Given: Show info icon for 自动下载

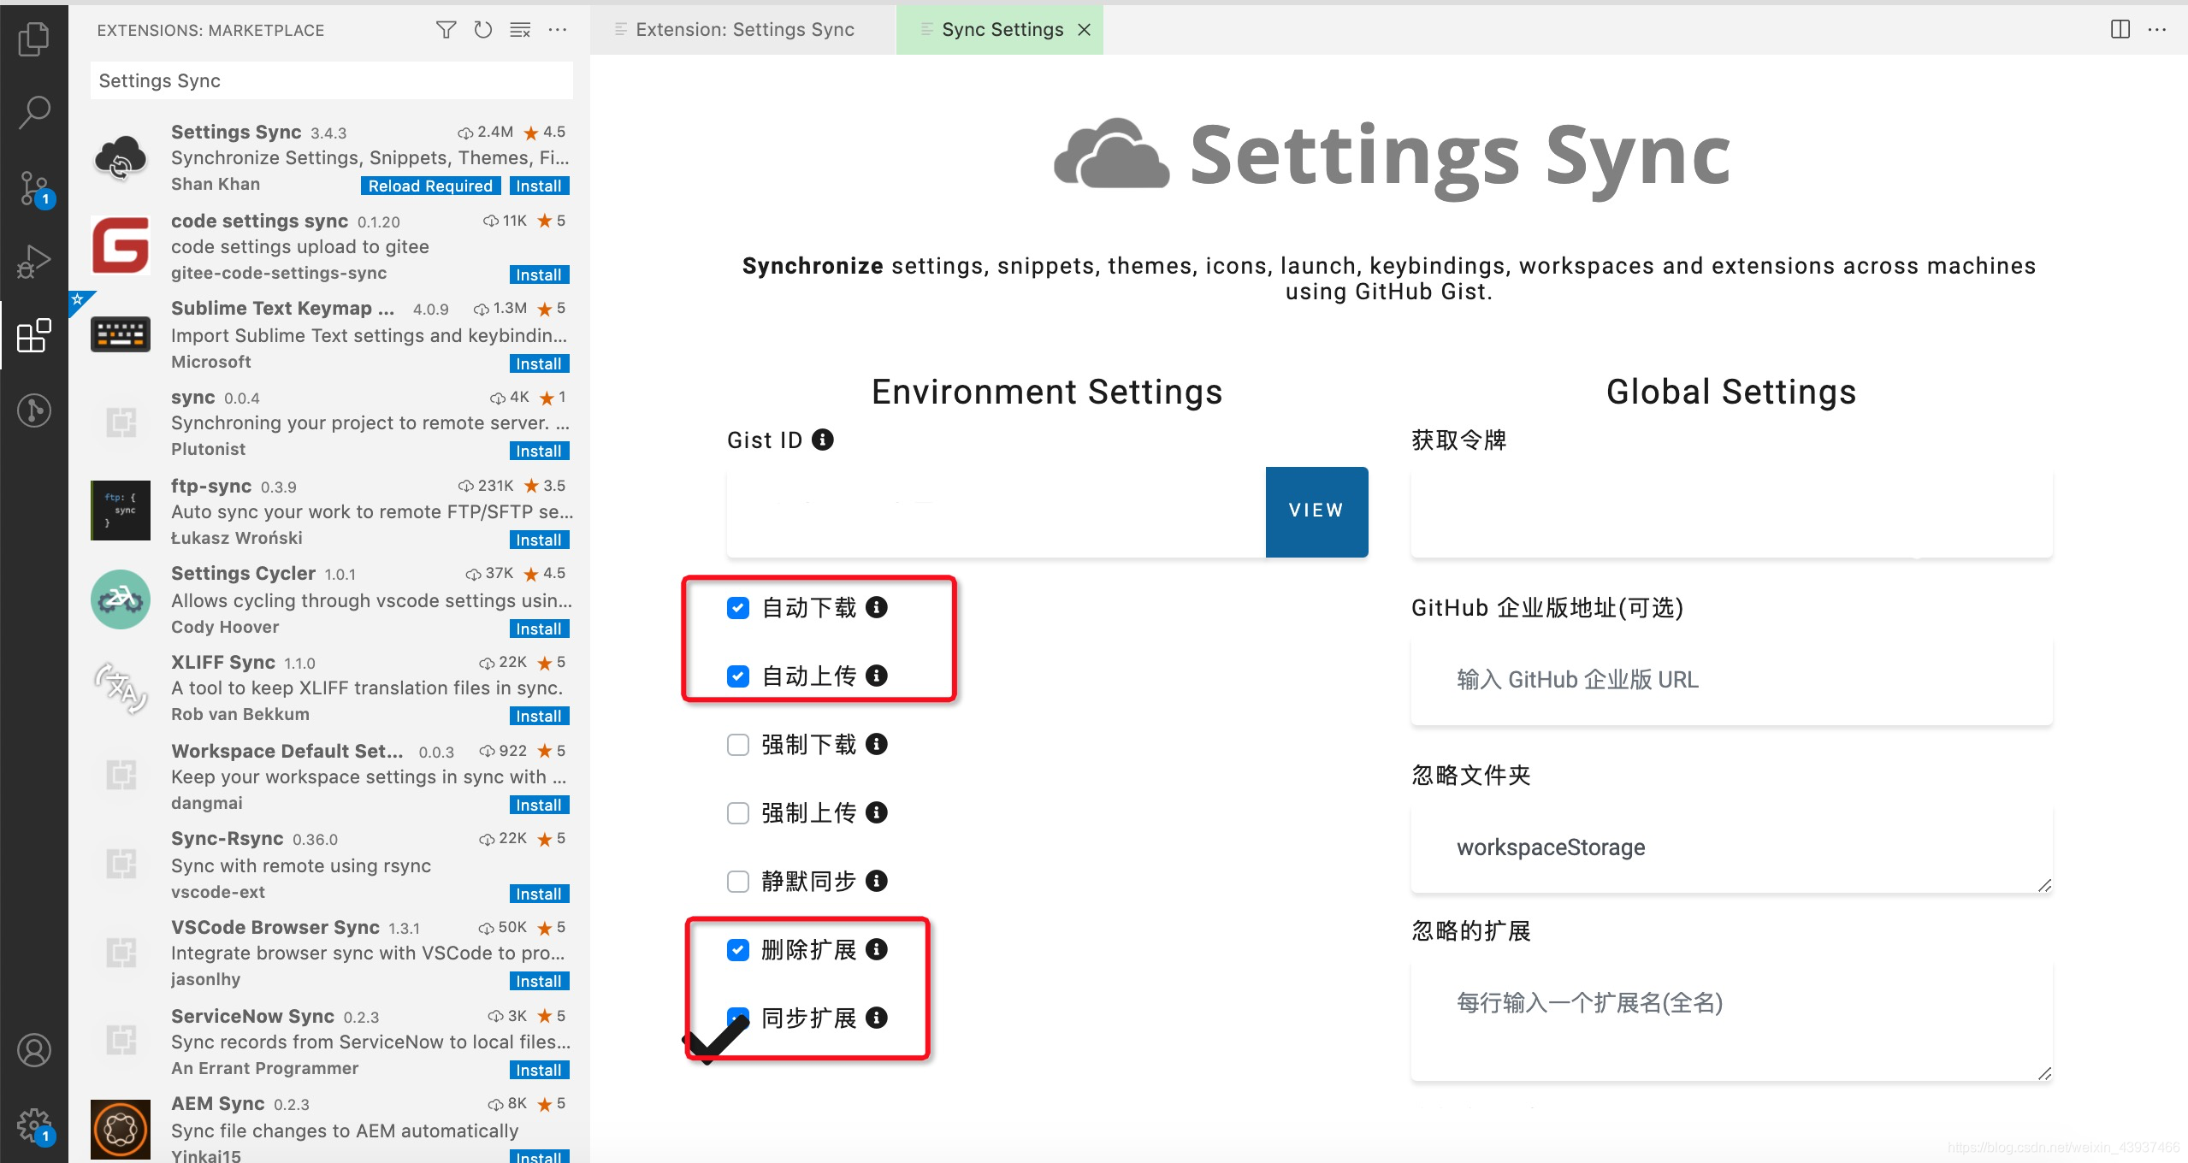Looking at the screenshot, I should tap(877, 607).
